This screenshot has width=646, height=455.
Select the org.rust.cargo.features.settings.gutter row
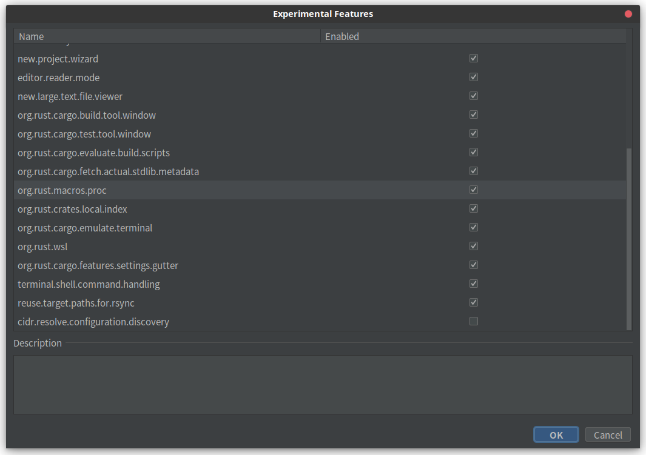coord(98,265)
